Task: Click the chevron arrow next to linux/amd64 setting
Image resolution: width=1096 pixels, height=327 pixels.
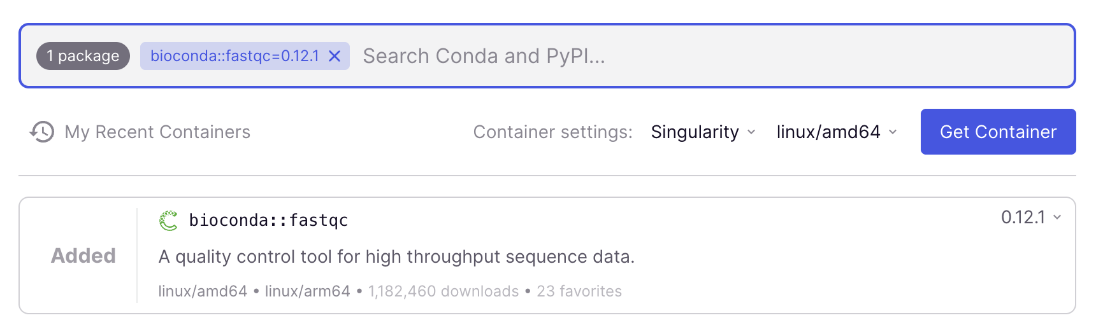Action: [893, 132]
